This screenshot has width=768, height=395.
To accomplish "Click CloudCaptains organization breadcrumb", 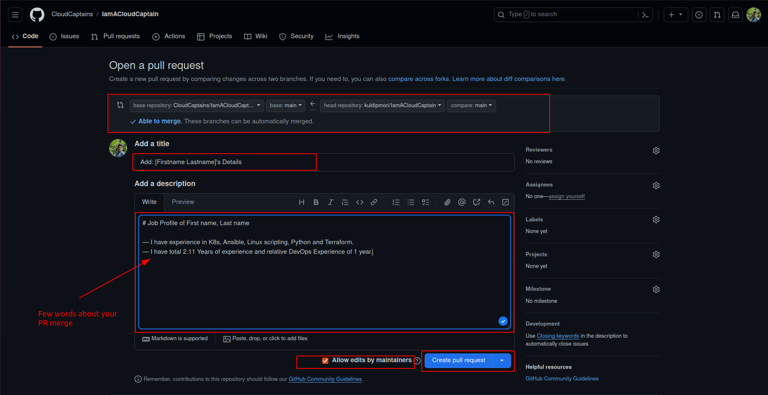I will pos(72,14).
